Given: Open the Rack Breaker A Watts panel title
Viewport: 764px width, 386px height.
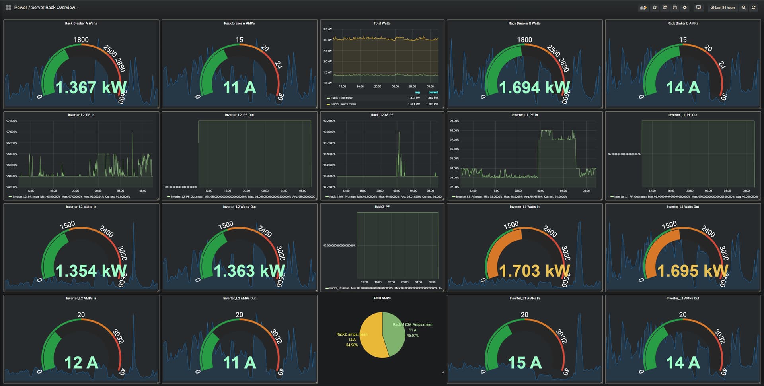Looking at the screenshot, I should [81, 23].
